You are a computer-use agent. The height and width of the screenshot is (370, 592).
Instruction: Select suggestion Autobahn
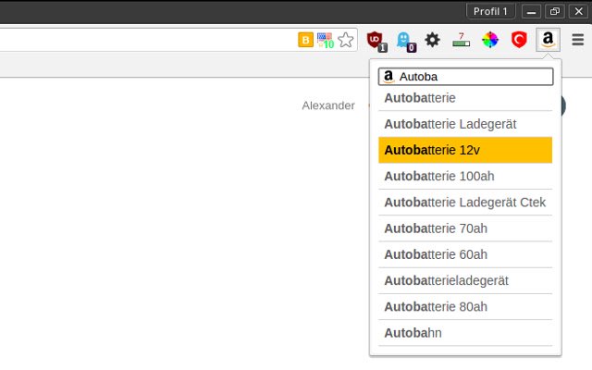(x=465, y=333)
